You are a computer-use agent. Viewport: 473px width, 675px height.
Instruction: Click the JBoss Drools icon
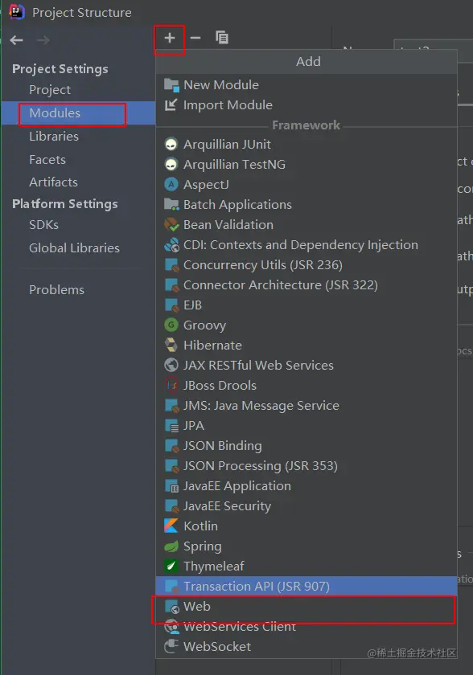(x=171, y=385)
